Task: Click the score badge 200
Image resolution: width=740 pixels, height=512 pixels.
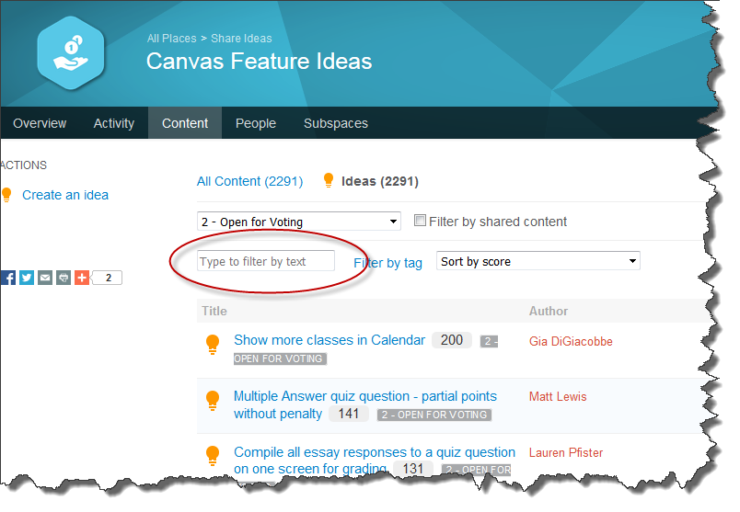Action: (x=452, y=340)
